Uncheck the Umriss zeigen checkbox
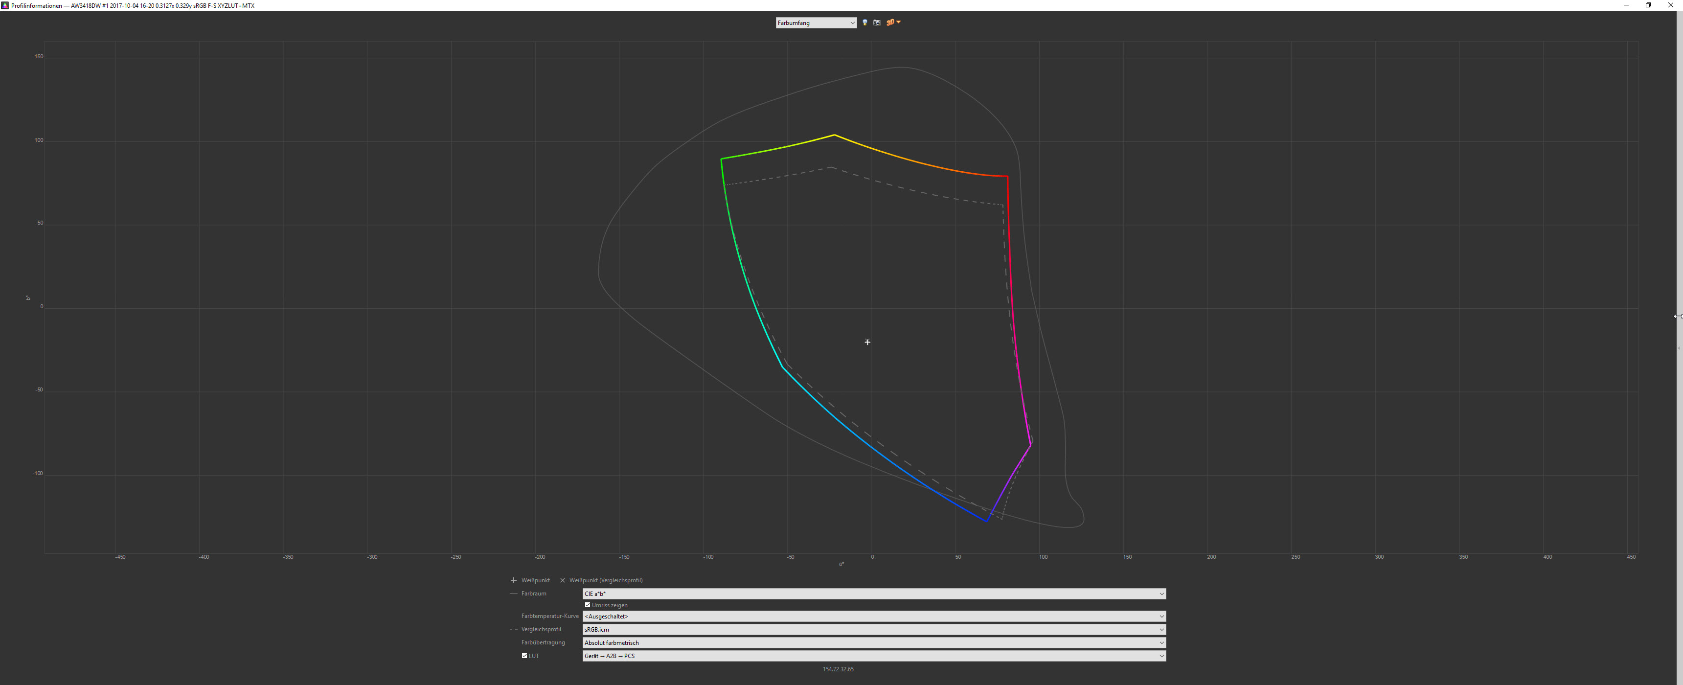Screen dimensions: 1683x685 click(x=588, y=605)
